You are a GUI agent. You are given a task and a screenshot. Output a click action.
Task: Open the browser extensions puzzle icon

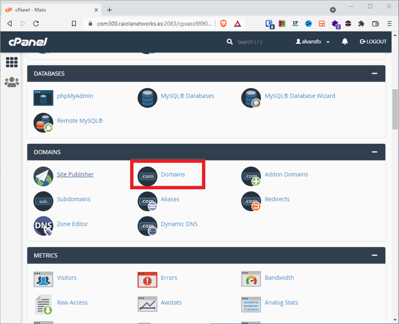click(x=361, y=24)
